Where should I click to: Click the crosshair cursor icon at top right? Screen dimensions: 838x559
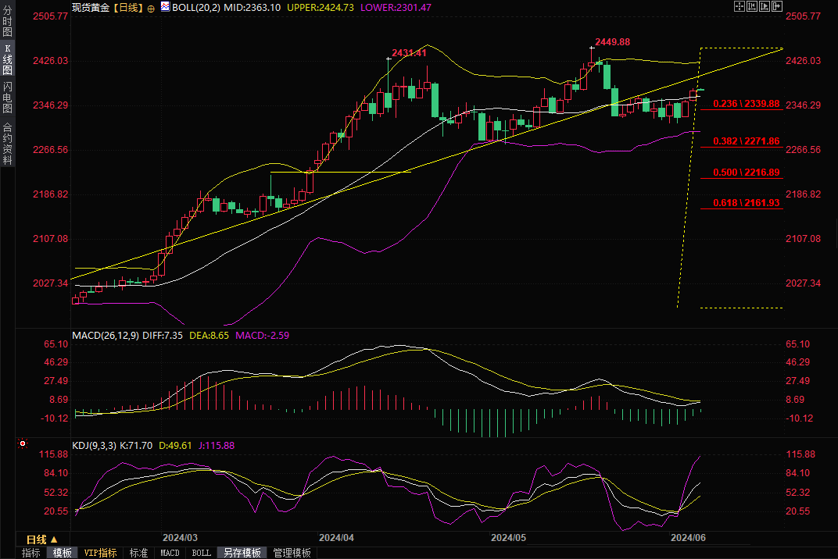pyautogui.click(x=740, y=6)
